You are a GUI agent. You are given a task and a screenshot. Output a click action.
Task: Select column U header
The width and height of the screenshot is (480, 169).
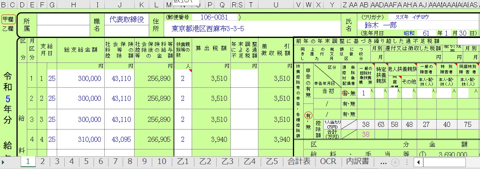tap(276, 5)
